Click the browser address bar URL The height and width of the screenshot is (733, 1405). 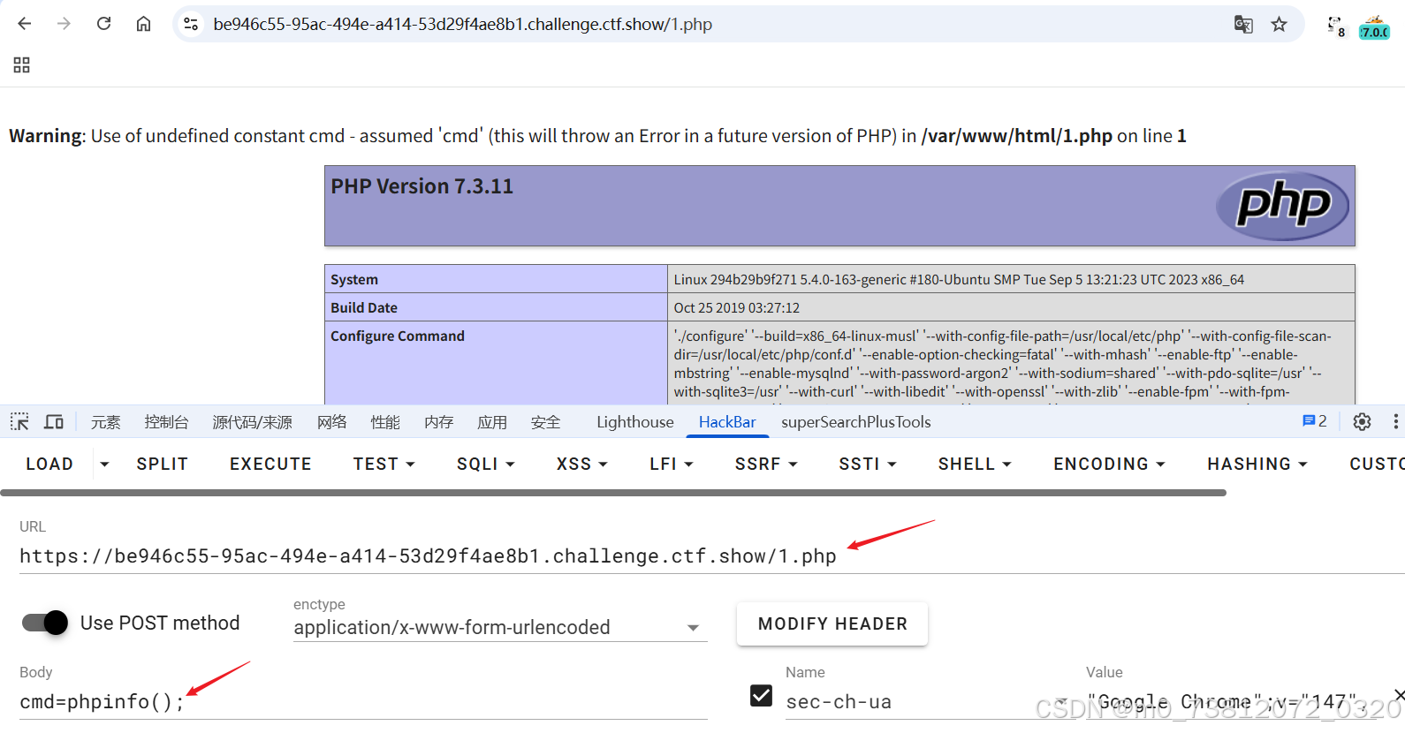(x=462, y=24)
